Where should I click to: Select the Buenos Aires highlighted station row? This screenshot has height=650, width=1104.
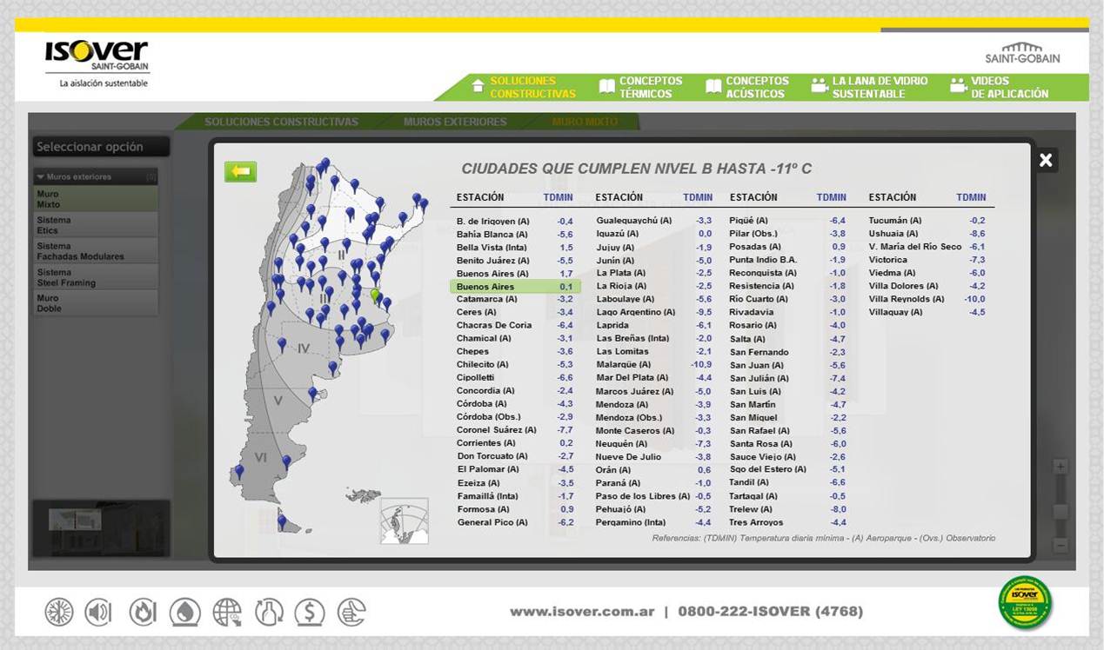click(x=515, y=287)
